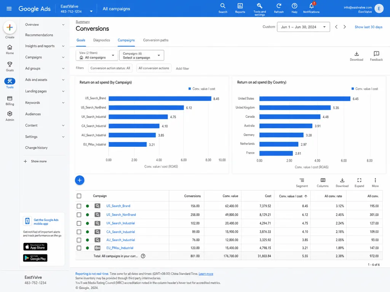
Task: Go to Home in the left rail
Action: (x=10, y=49)
